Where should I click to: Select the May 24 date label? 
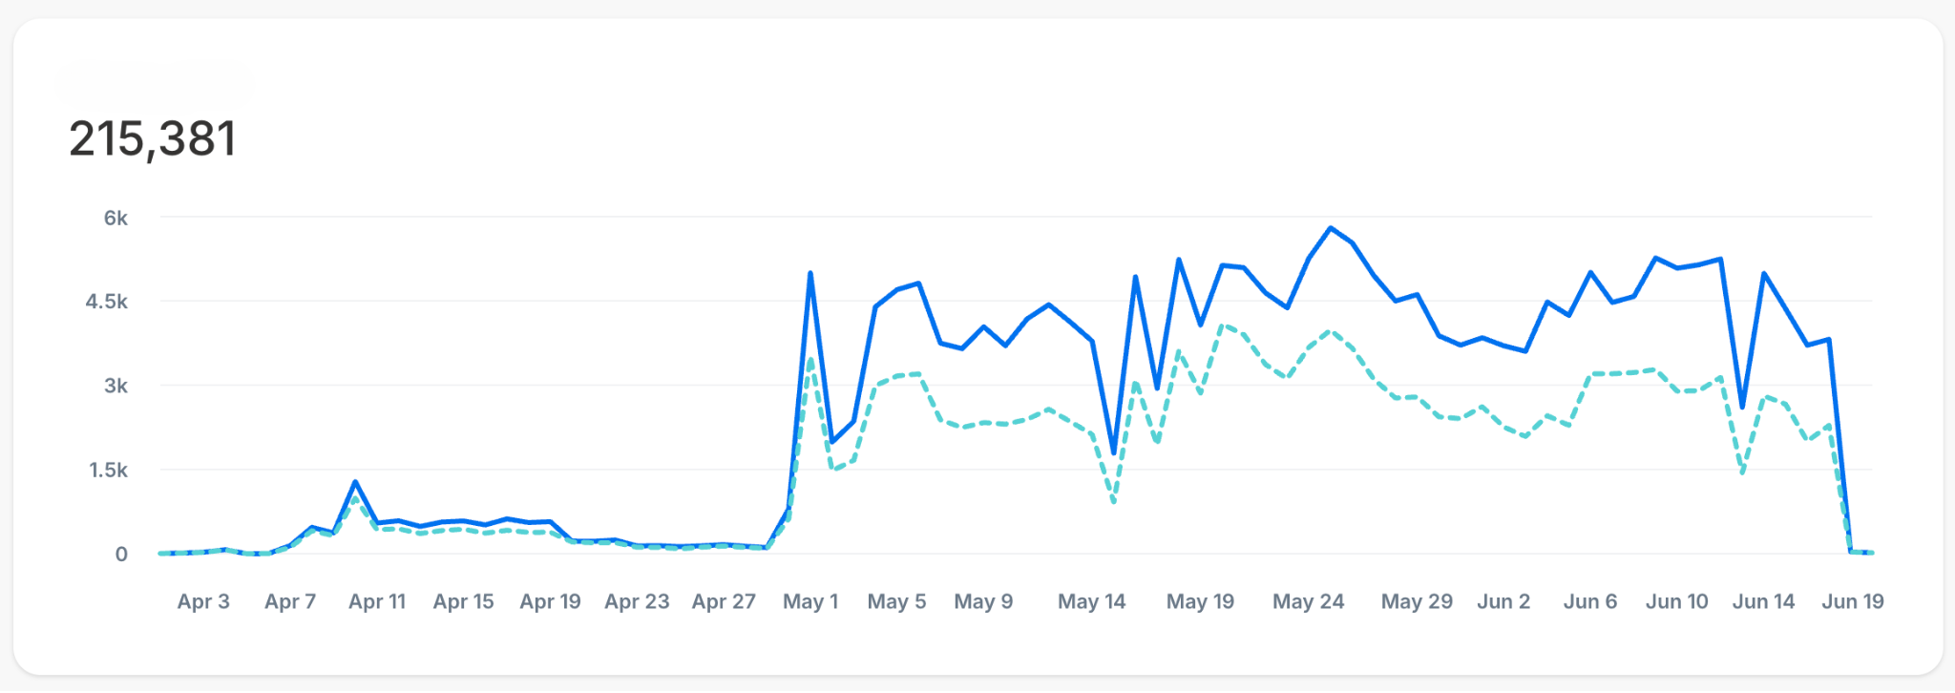coord(1308,602)
